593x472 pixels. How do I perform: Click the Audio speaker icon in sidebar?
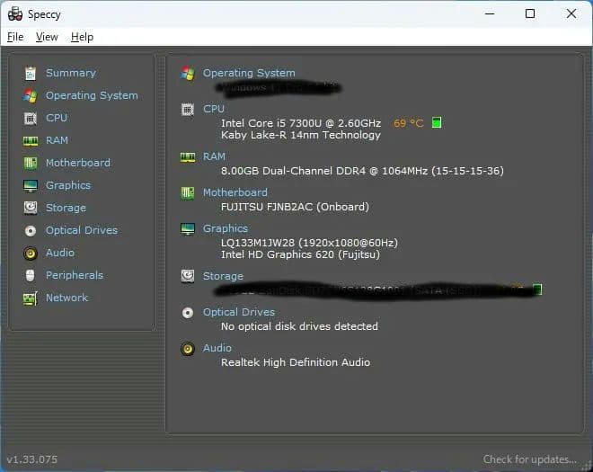coord(31,254)
